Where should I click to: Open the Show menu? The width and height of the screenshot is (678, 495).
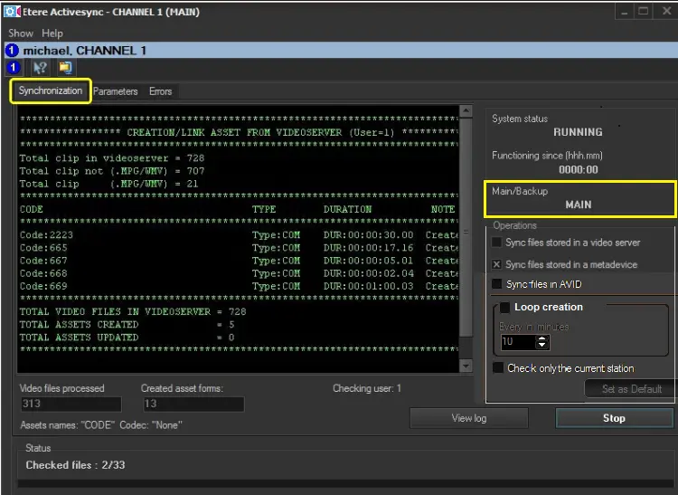pyautogui.click(x=21, y=33)
